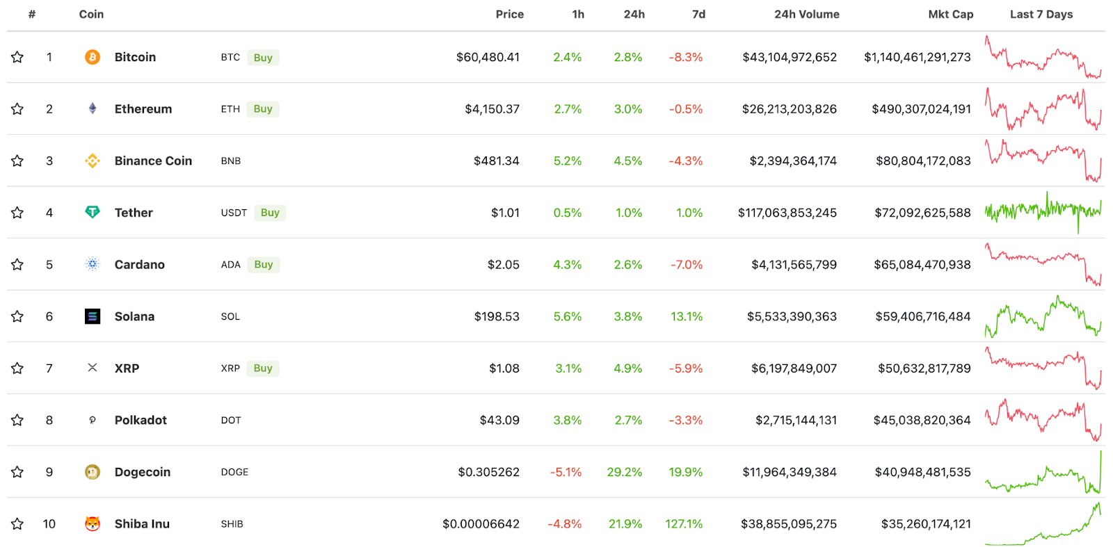Sort by 7d change column
The width and height of the screenshot is (1113, 547).
[699, 14]
